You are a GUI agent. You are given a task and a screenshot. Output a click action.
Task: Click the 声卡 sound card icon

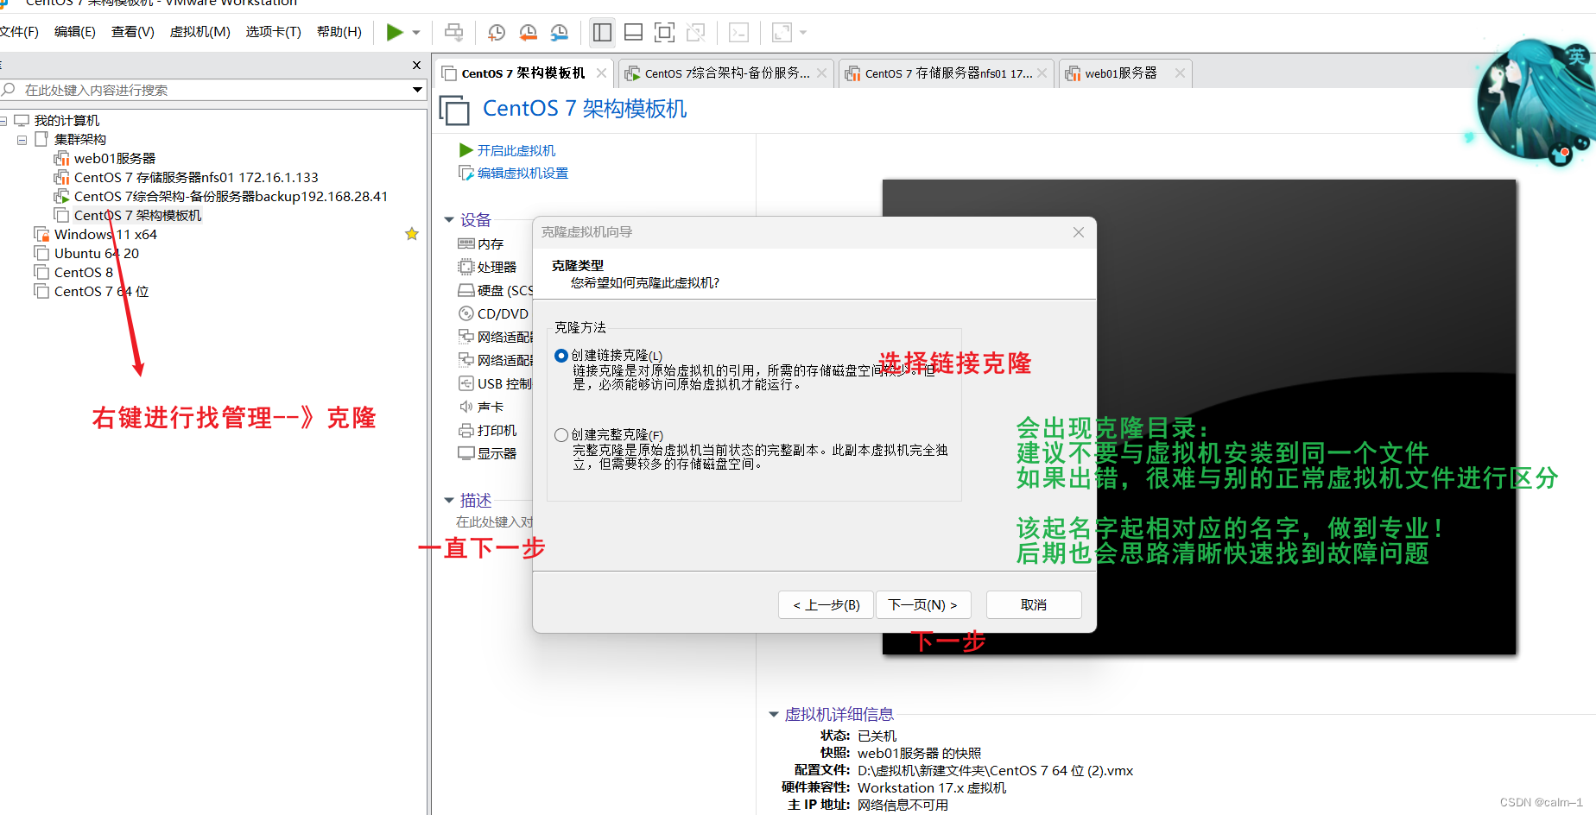click(x=466, y=407)
